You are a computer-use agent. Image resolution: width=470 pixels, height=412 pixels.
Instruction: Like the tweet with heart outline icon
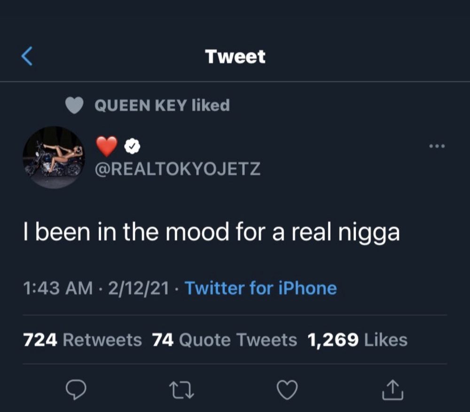tap(287, 390)
